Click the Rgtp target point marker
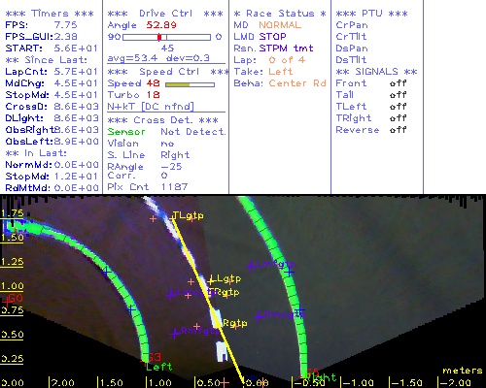 (235, 323)
